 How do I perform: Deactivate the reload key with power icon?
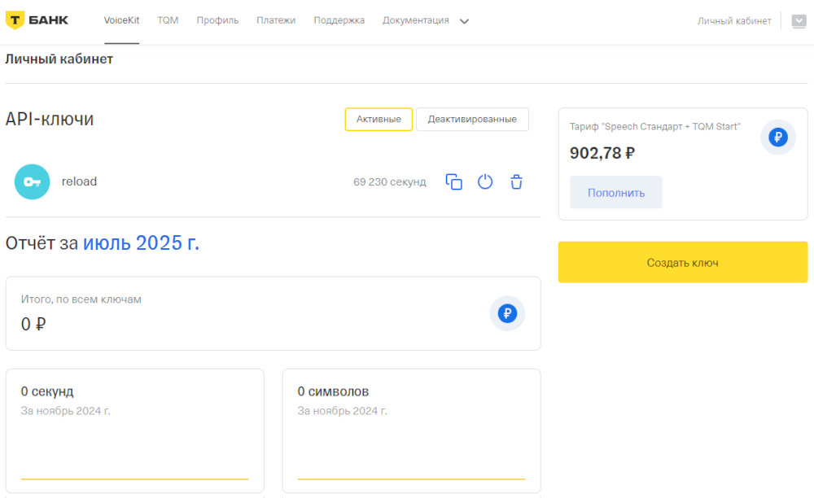pos(485,182)
